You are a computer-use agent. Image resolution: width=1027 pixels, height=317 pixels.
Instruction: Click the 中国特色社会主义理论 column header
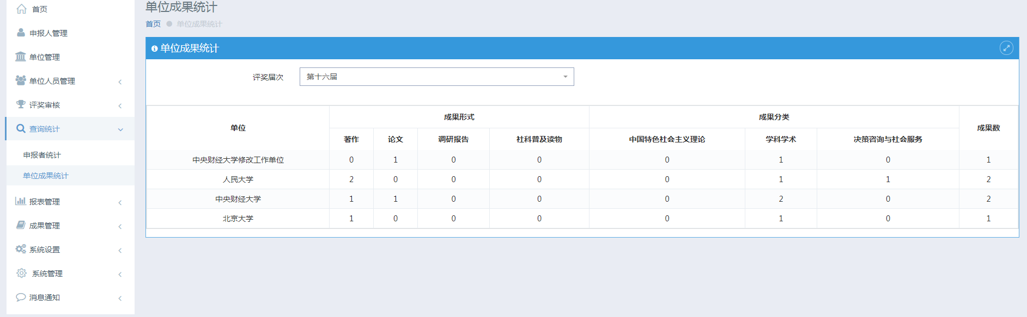pos(667,139)
